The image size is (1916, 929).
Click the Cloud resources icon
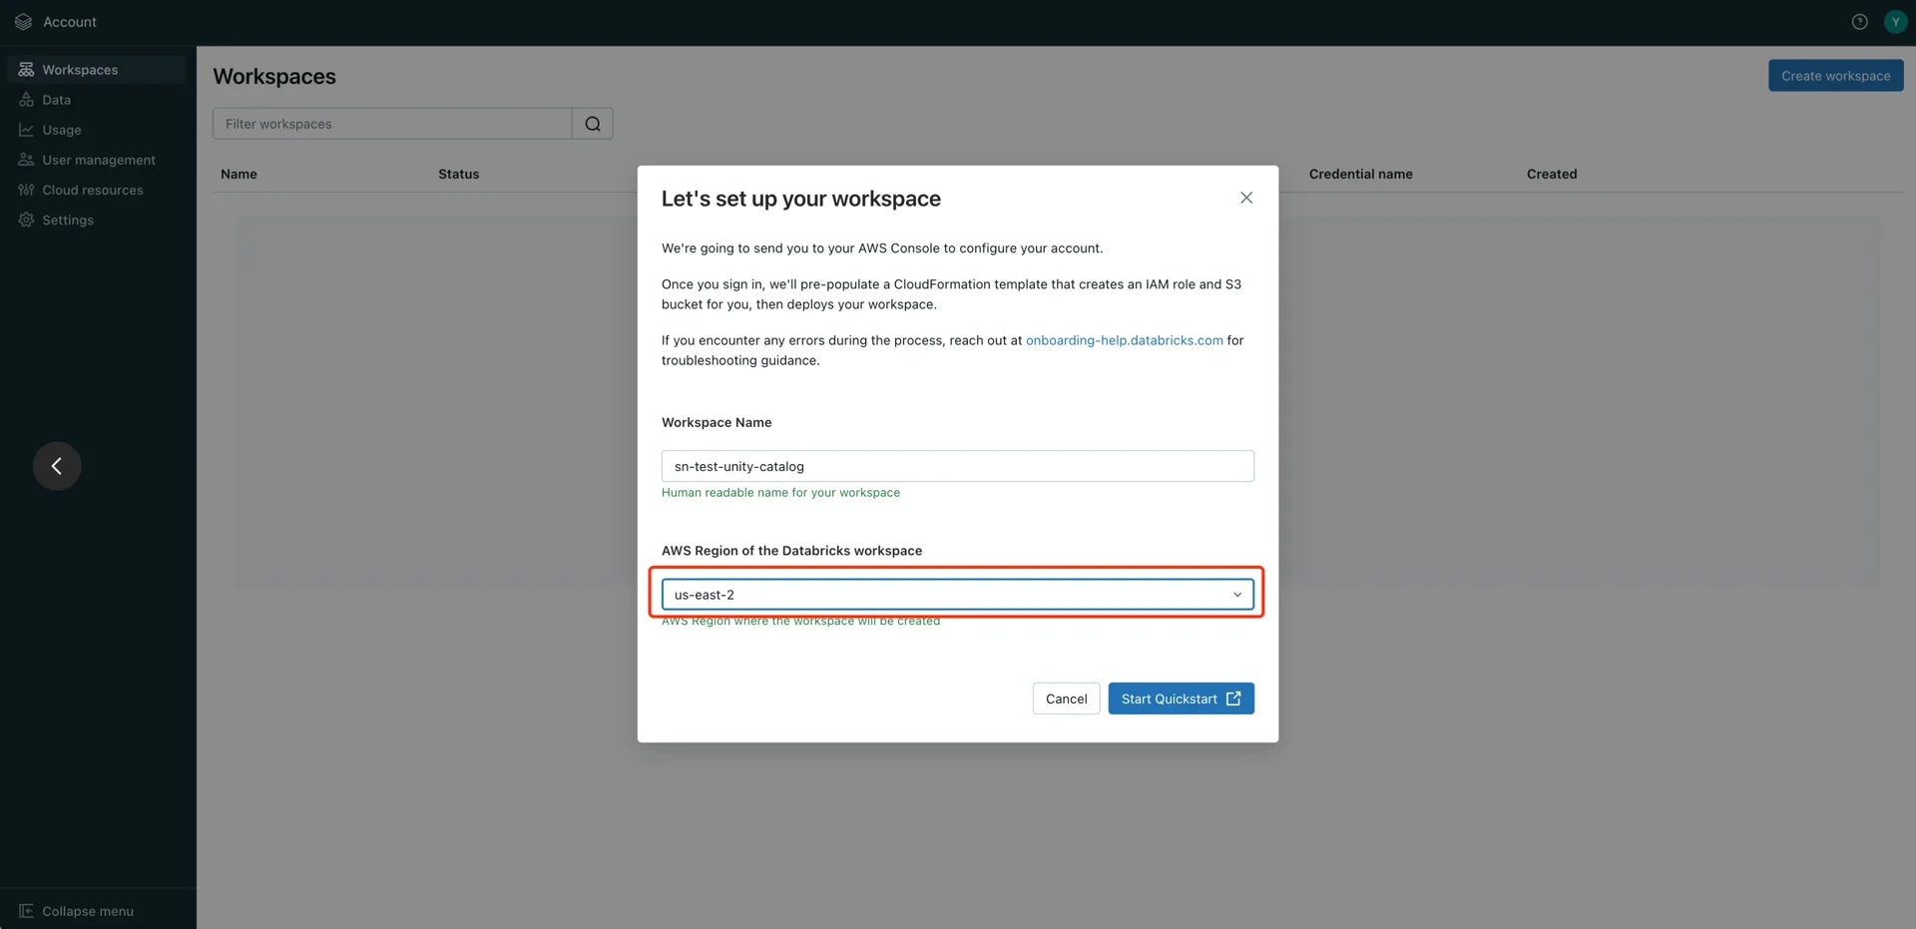[26, 190]
